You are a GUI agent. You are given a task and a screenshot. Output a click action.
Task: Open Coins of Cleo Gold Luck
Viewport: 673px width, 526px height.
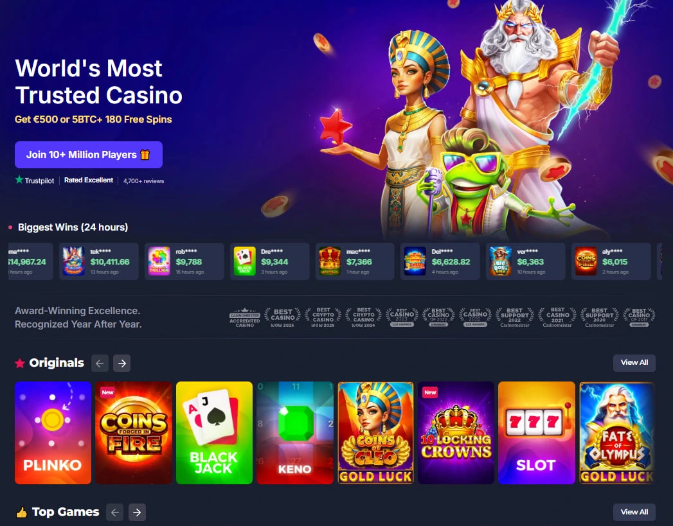(375, 432)
